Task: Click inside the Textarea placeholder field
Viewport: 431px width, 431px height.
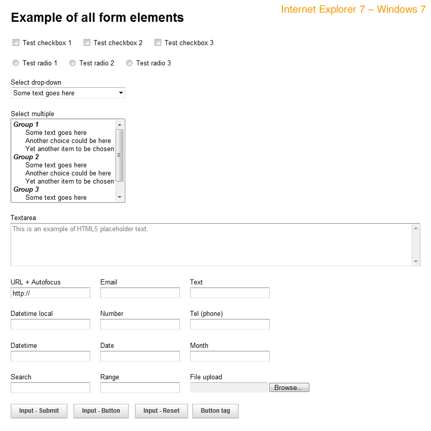Action: (x=211, y=244)
